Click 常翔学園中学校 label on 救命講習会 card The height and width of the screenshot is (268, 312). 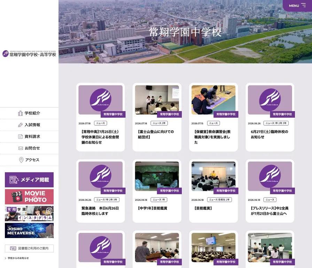click(226, 114)
